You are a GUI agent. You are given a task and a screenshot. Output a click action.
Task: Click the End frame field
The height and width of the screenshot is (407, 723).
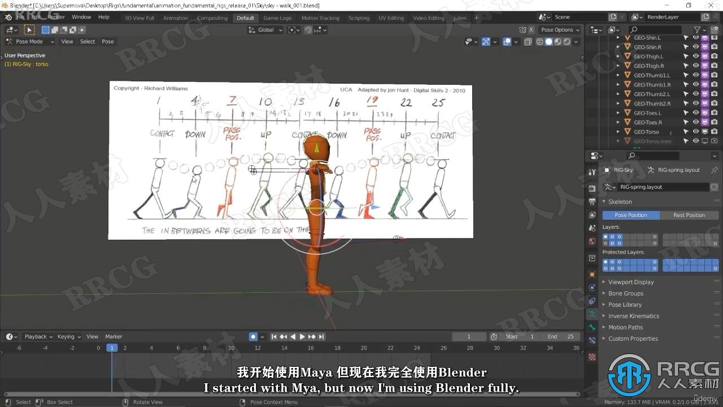[x=561, y=336]
